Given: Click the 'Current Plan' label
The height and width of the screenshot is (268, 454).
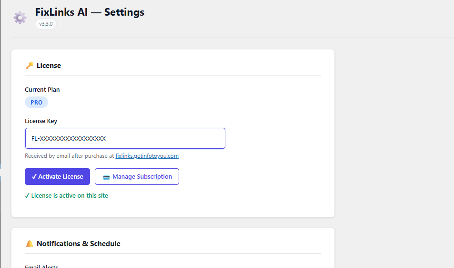Looking at the screenshot, I should 42,89.
